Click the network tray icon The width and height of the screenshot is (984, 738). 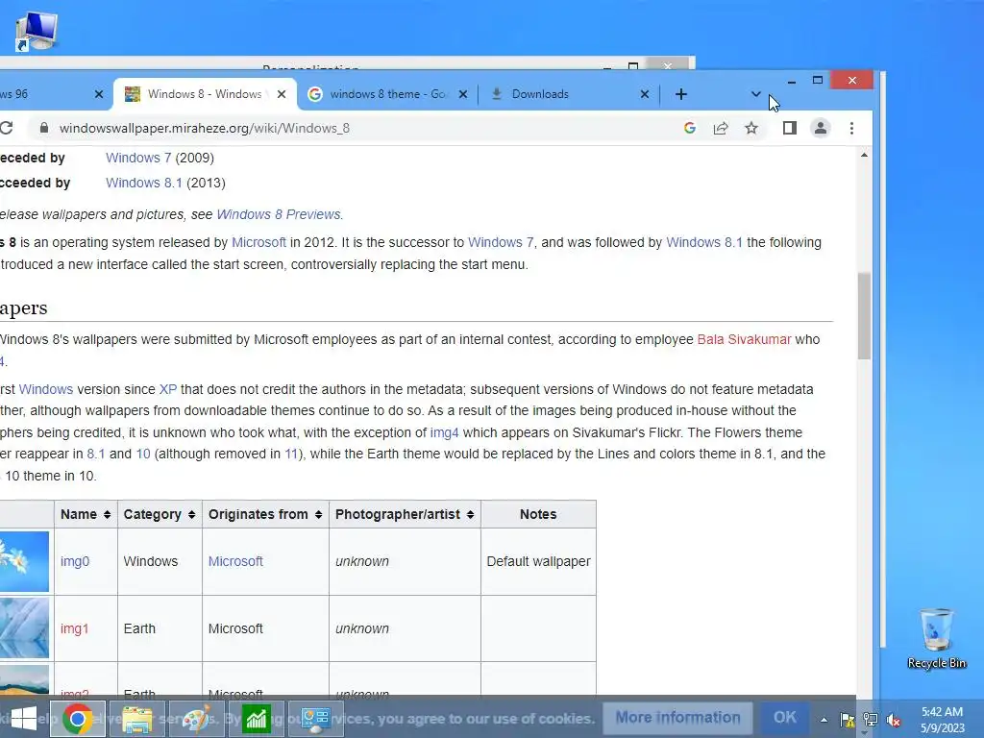coord(871,720)
